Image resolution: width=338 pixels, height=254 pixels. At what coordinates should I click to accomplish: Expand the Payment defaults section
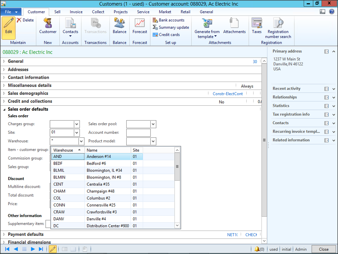26,234
